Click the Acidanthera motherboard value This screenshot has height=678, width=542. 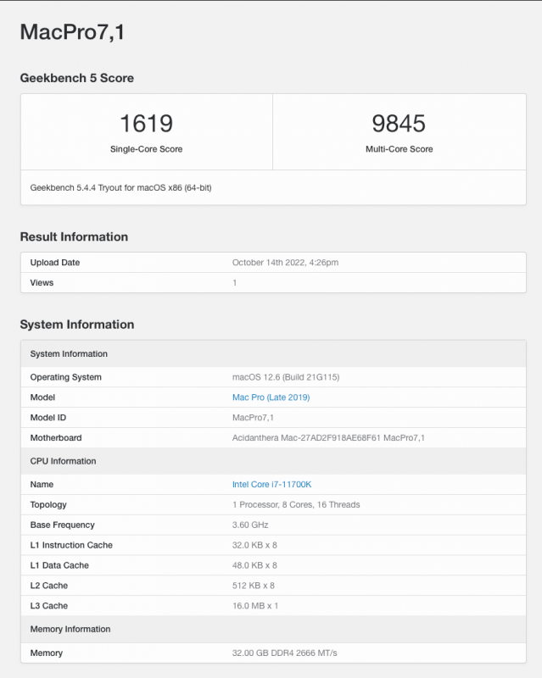[328, 438]
